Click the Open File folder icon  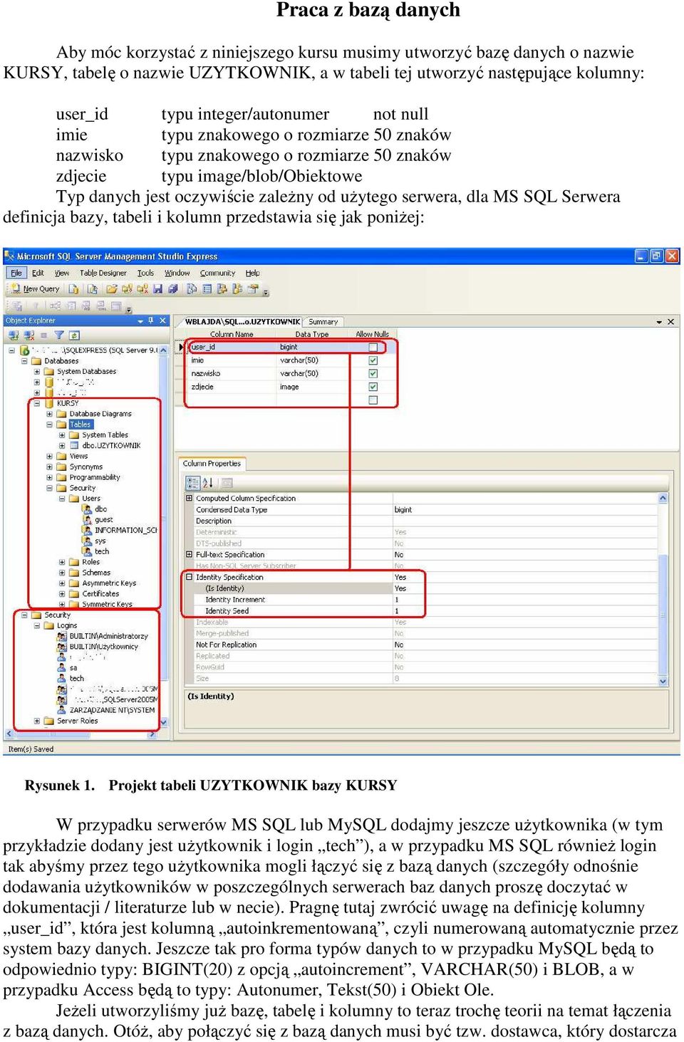pyautogui.click(x=112, y=289)
